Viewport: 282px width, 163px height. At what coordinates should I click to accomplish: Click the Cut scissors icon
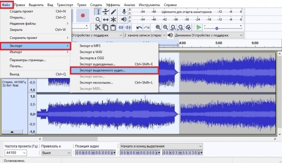(98, 27)
